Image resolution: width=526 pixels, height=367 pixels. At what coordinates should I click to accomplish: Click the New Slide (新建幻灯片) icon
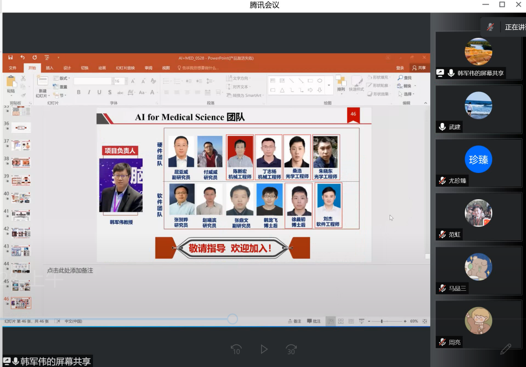tap(43, 83)
